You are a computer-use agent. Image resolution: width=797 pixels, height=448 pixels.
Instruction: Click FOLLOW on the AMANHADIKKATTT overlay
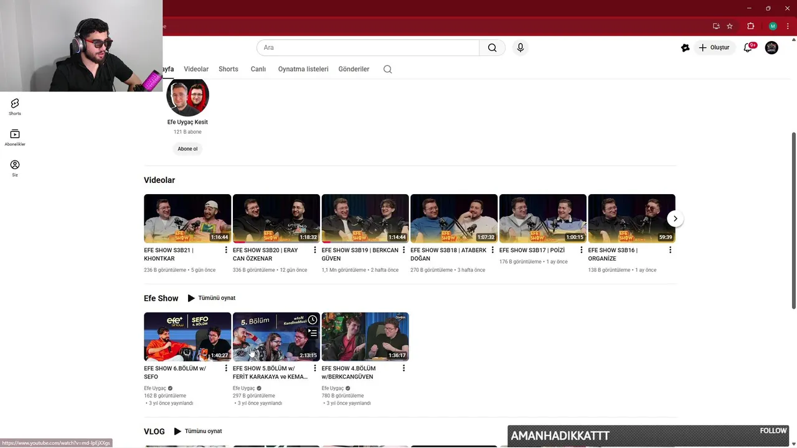(773, 431)
